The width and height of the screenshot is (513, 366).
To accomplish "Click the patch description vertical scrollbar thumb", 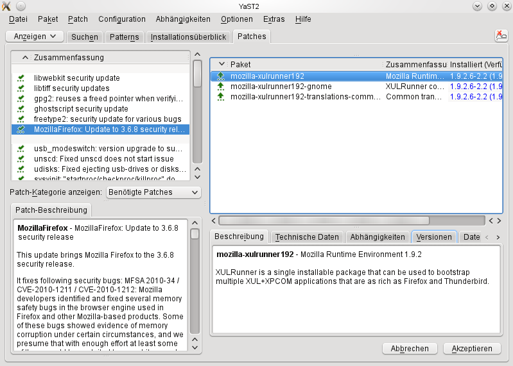I will pyautogui.click(x=195, y=234).
